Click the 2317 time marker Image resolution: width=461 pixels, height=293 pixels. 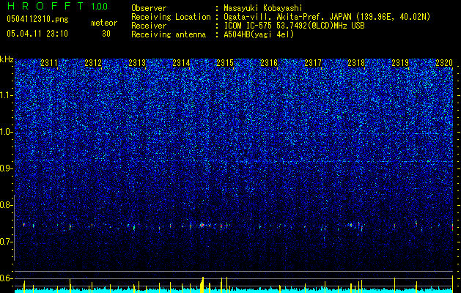(313, 63)
